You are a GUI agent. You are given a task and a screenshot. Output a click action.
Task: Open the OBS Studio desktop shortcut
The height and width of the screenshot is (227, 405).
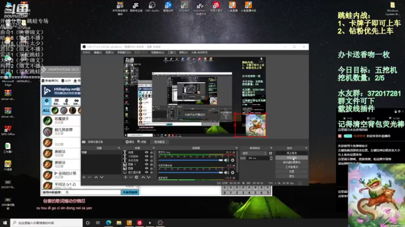(152, 7)
